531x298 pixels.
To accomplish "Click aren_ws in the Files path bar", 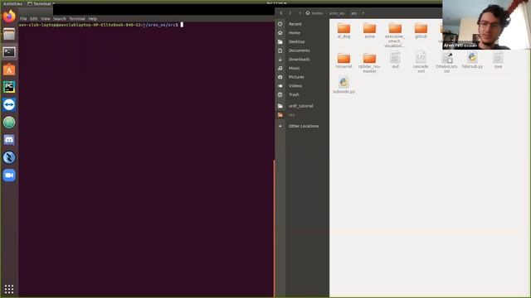I will tap(337, 13).
